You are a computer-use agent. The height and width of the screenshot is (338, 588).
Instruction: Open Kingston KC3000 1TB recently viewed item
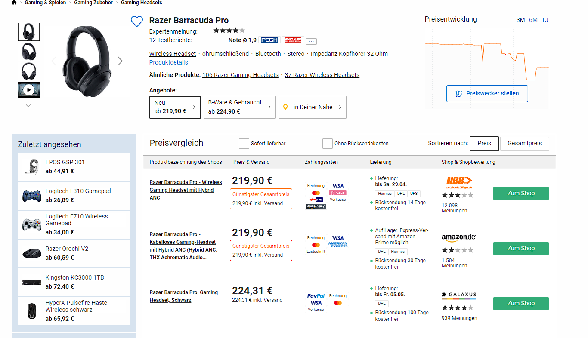pyautogui.click(x=74, y=282)
